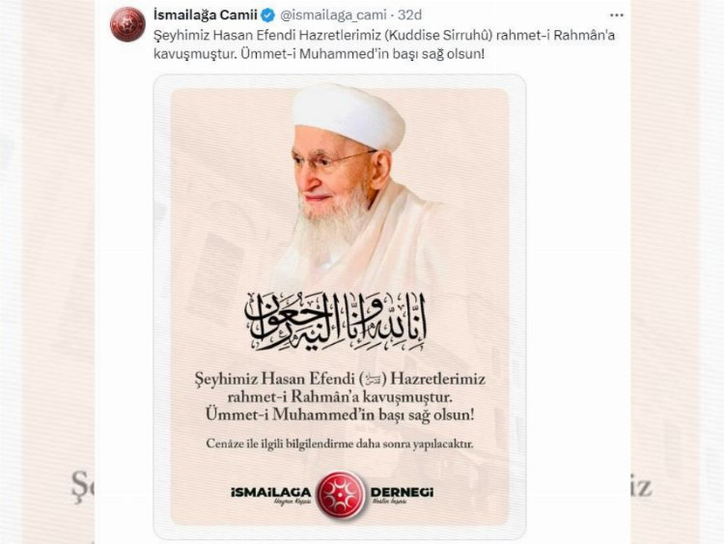Click the tweet's second line starting kavuşmuştur
Screen dimensions: 724x544
(320, 54)
